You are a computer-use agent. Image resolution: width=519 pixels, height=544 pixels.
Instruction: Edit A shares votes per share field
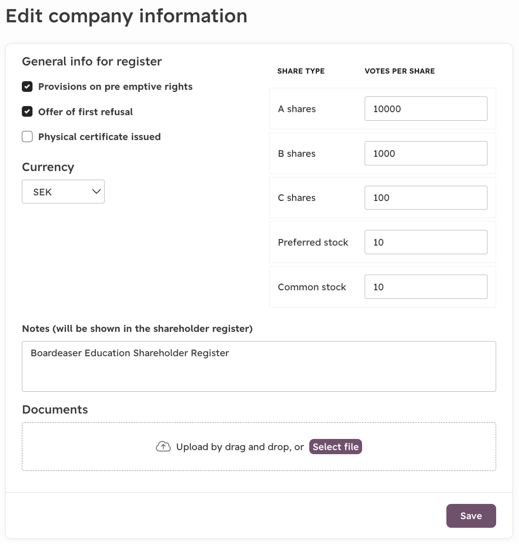(x=426, y=109)
